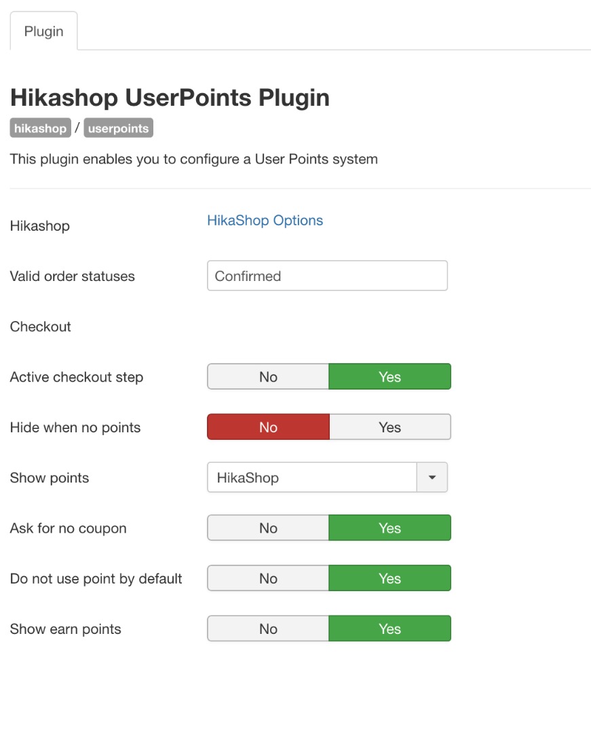Screen dimensions: 591x733
Task: Click the Valid order statuses field
Action: pyautogui.click(x=327, y=276)
